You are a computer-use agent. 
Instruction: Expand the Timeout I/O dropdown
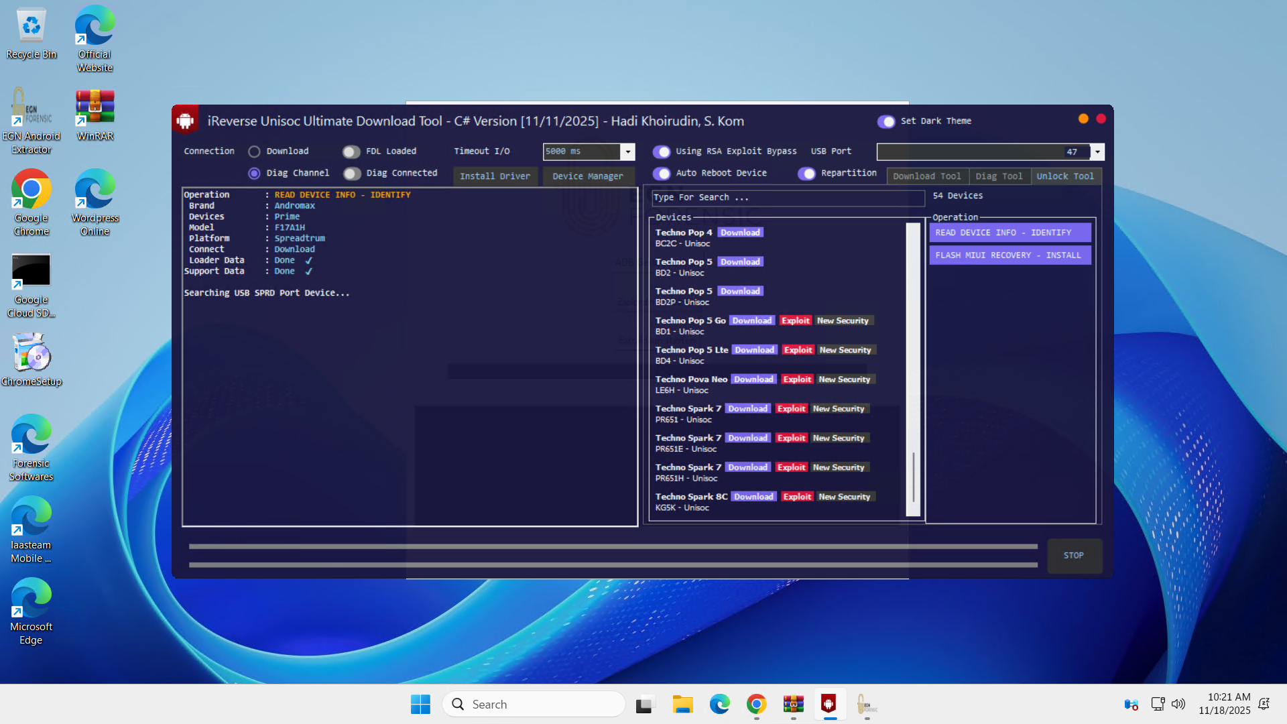coord(627,152)
